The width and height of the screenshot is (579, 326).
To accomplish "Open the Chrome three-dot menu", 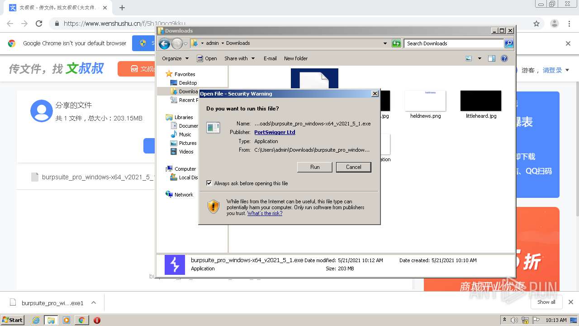I will pyautogui.click(x=569, y=24).
